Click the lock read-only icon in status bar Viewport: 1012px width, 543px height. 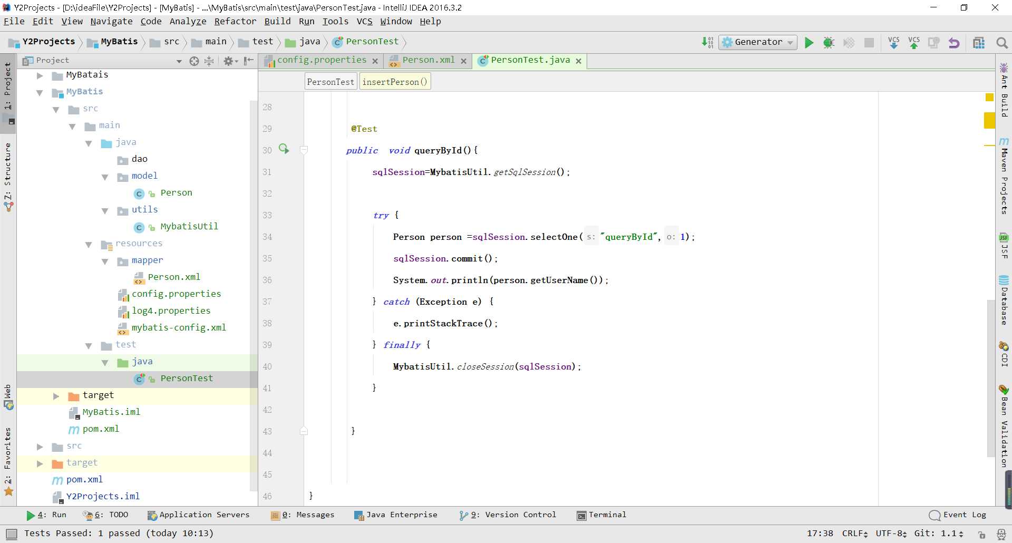[982, 534]
